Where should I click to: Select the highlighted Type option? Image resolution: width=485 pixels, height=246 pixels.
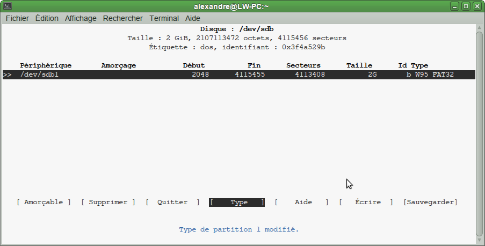click(237, 202)
